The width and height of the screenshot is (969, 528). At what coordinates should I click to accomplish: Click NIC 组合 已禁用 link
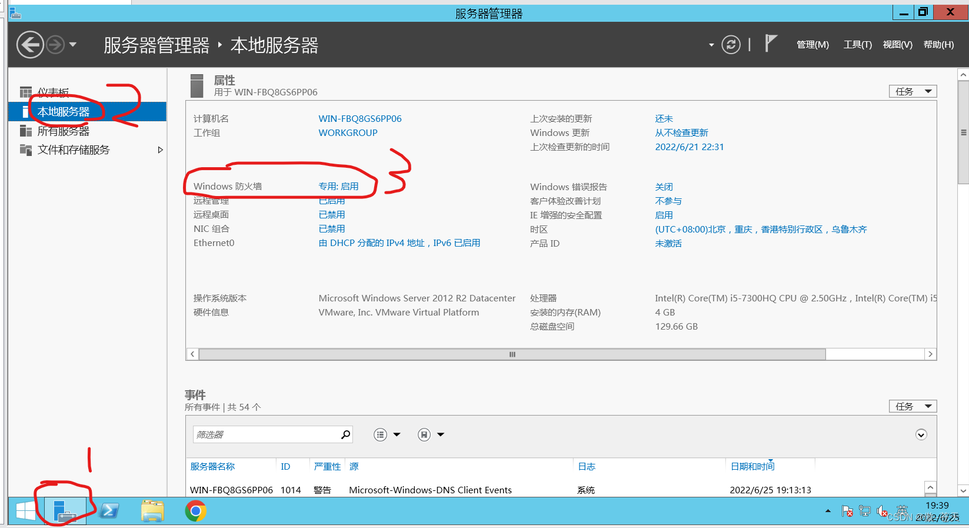click(332, 229)
